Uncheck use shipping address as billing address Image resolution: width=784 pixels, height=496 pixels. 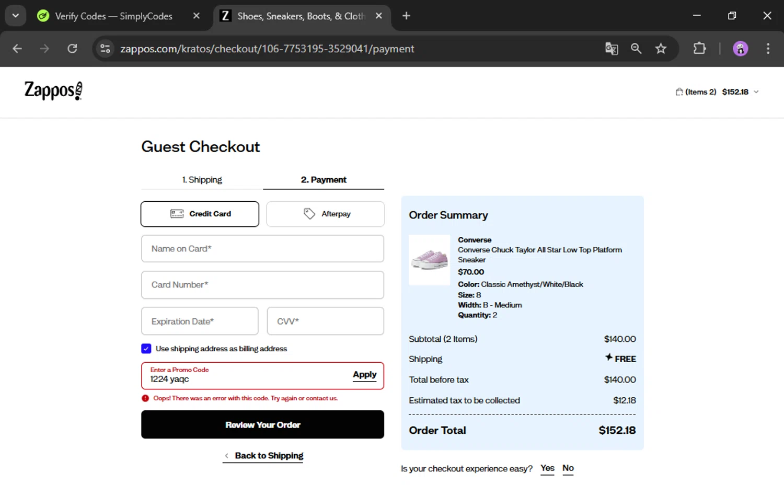(x=146, y=349)
